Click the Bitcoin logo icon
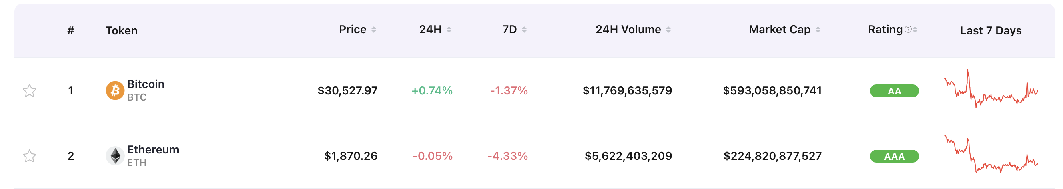Image resolution: width=1063 pixels, height=189 pixels. coord(115,90)
